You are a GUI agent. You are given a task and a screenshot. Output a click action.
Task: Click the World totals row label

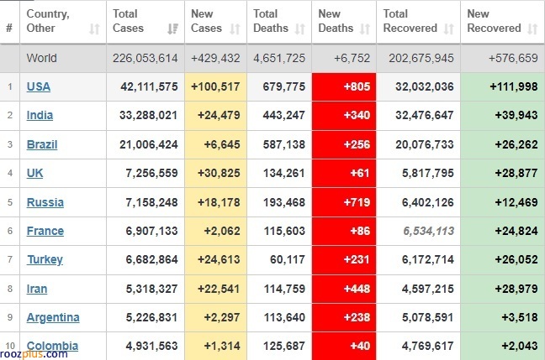click(42, 58)
